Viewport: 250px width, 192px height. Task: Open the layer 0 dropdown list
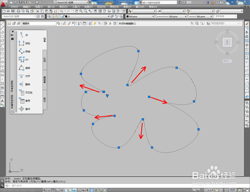(x=80, y=16)
